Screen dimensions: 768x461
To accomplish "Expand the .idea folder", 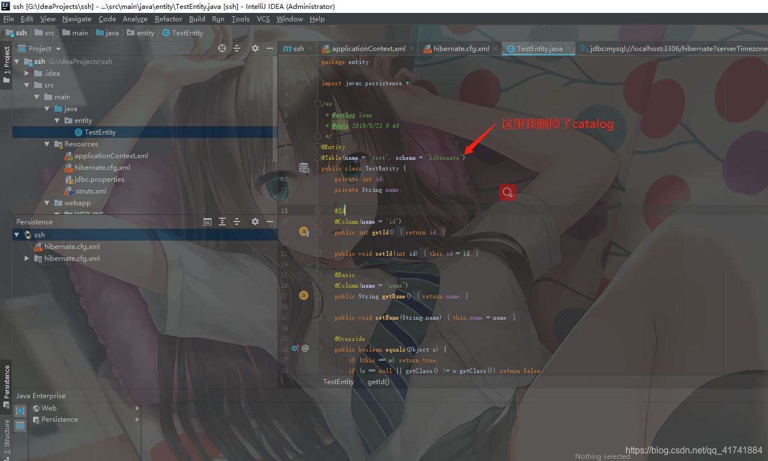I will [x=27, y=73].
